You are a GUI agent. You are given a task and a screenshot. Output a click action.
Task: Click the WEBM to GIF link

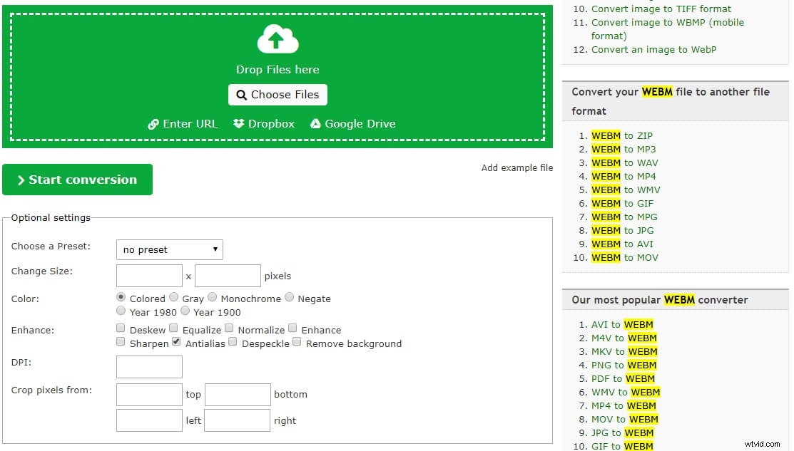point(623,203)
